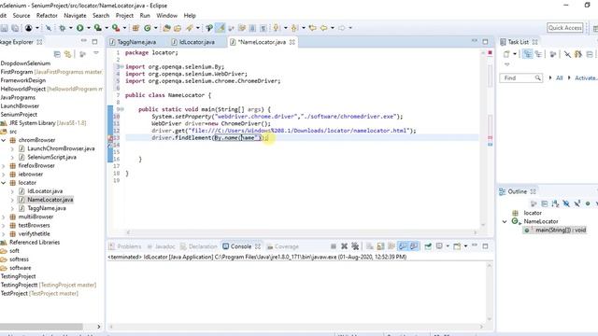Click the Sort icon in Outline toolbar
Viewport: 598px width, 336px height.
[x=555, y=203]
